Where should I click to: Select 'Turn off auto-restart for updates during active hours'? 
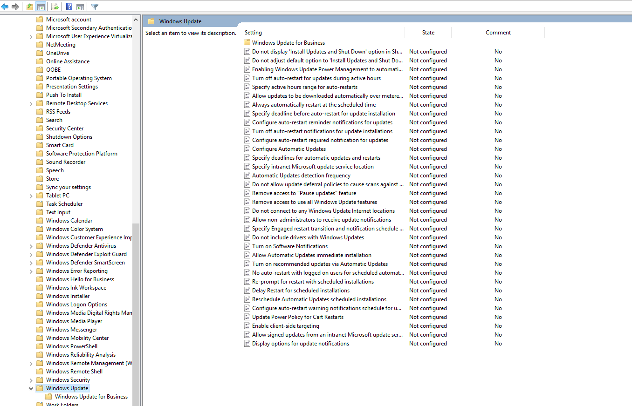(x=316, y=78)
